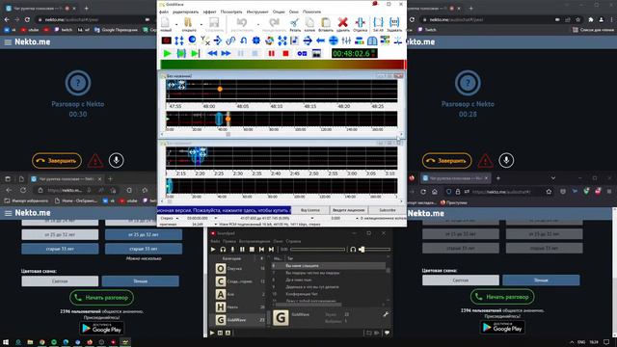The width and height of the screenshot is (617, 347).
Task: Open the GoldWave Effect menu
Action: [x=210, y=12]
